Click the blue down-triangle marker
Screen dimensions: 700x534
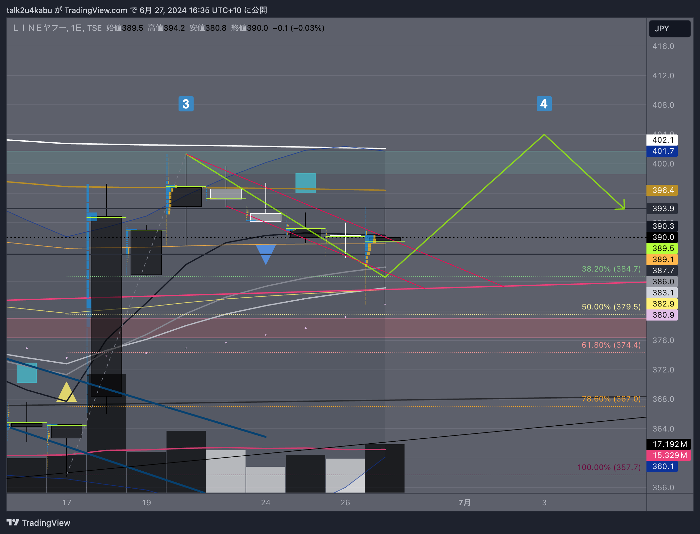(266, 255)
